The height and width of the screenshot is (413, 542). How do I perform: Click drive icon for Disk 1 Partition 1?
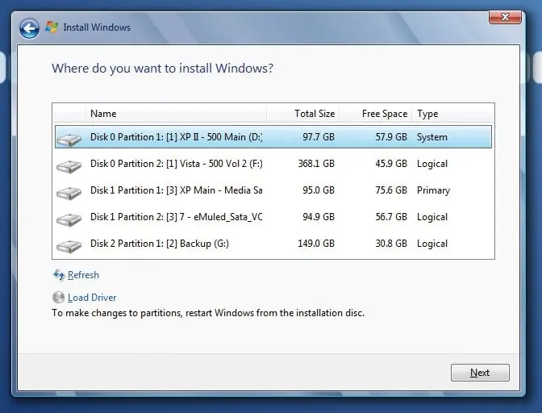69,193
